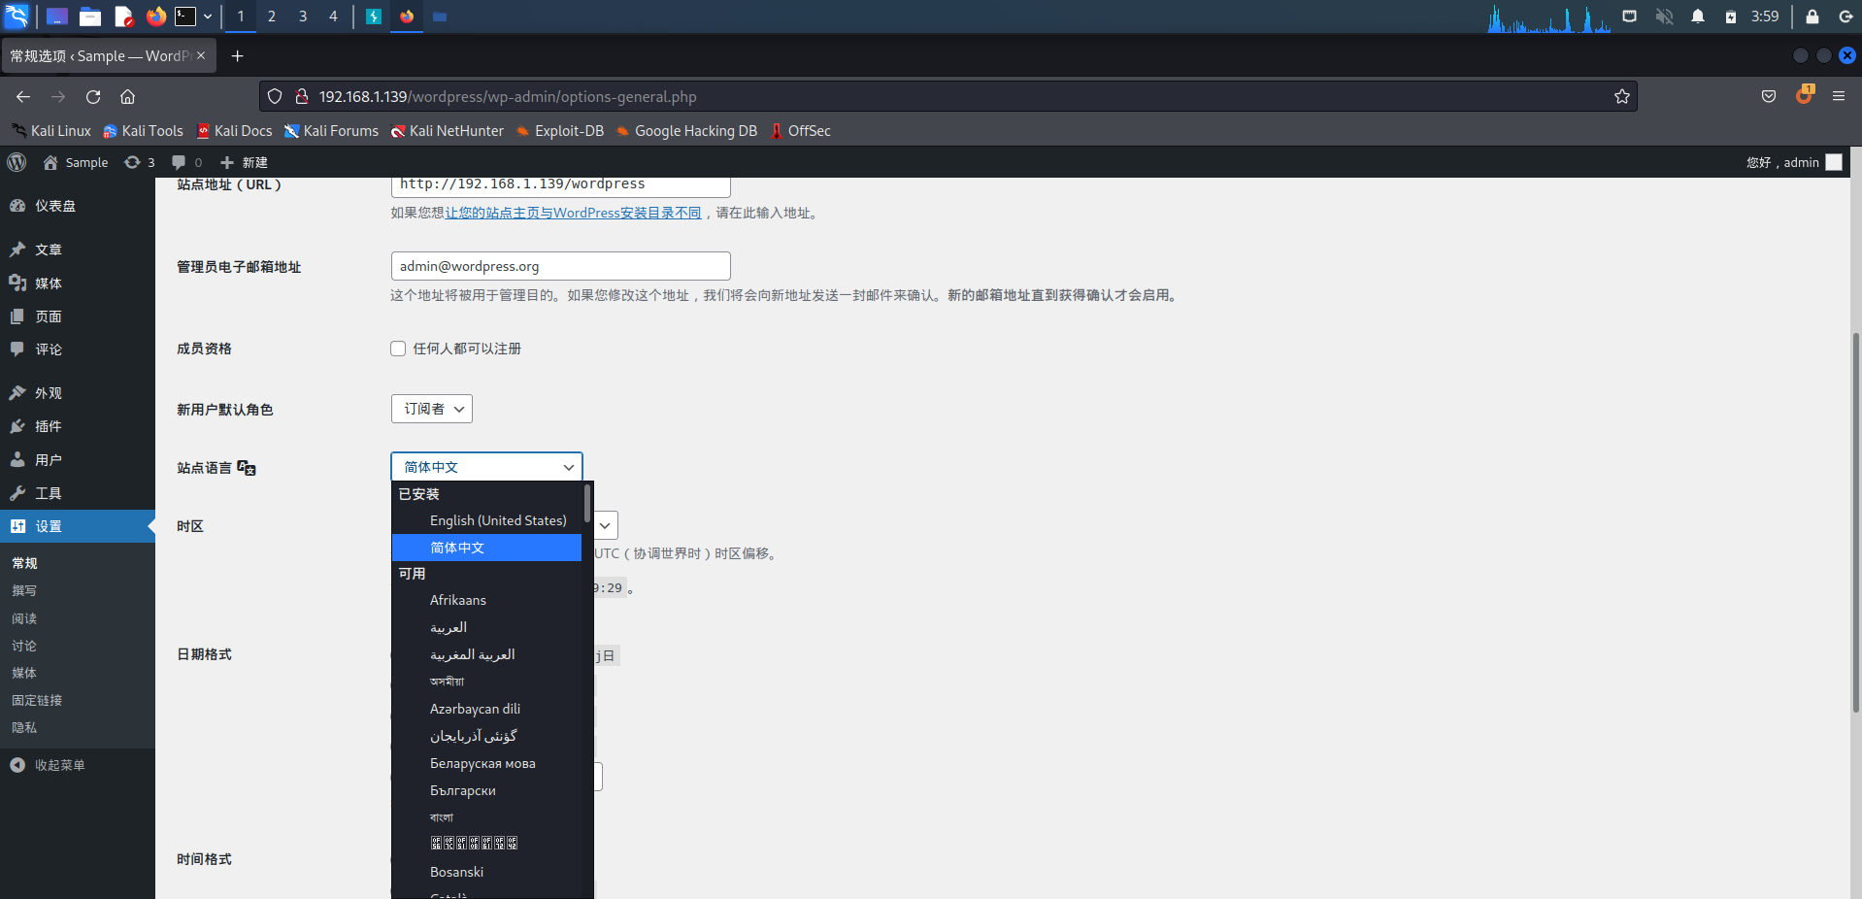The height and width of the screenshot is (899, 1862).
Task: Open the Kali application launcher menu
Action: [17, 16]
